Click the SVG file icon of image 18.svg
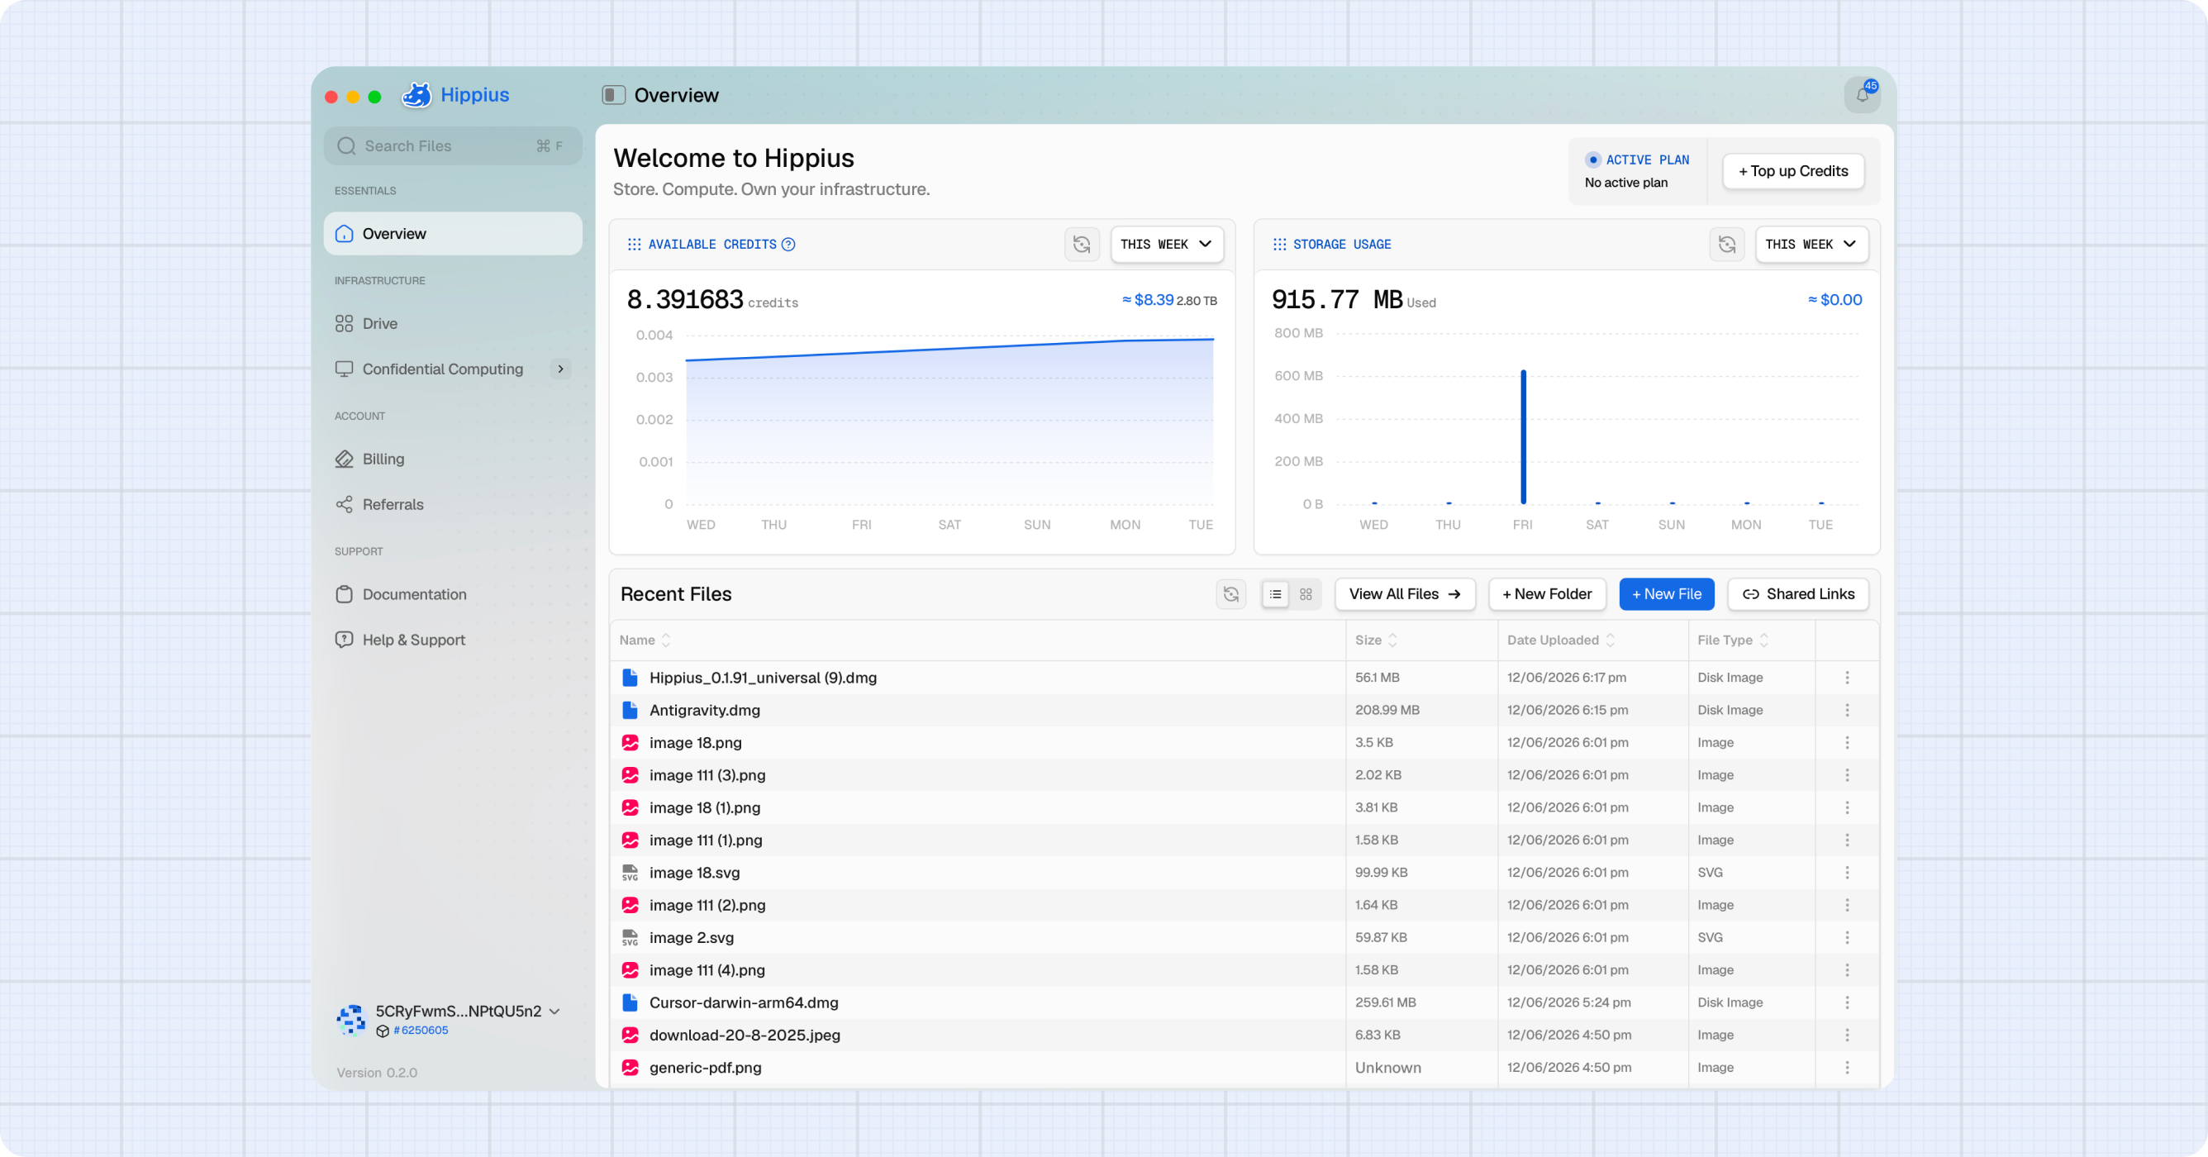The width and height of the screenshot is (2208, 1157). 630,873
